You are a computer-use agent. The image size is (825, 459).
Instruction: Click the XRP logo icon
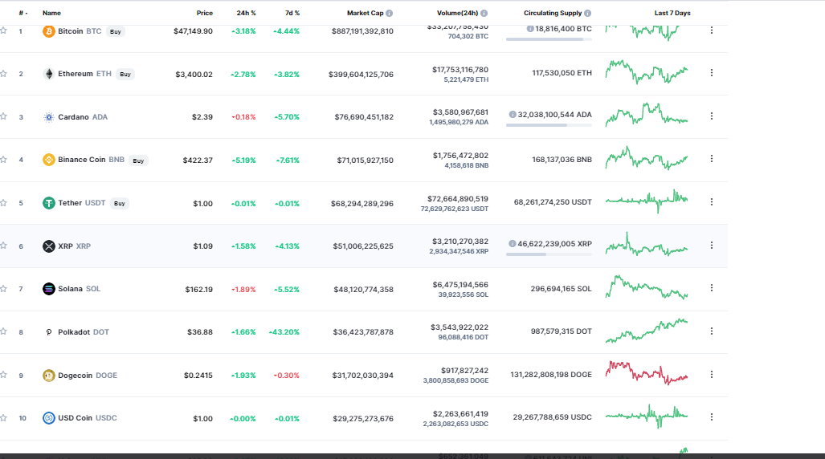(x=48, y=246)
